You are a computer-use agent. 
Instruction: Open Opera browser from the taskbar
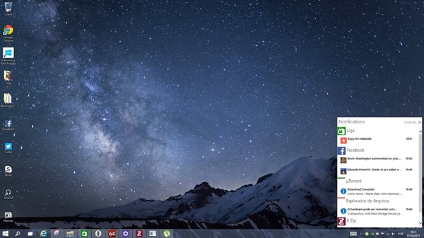tap(98, 233)
